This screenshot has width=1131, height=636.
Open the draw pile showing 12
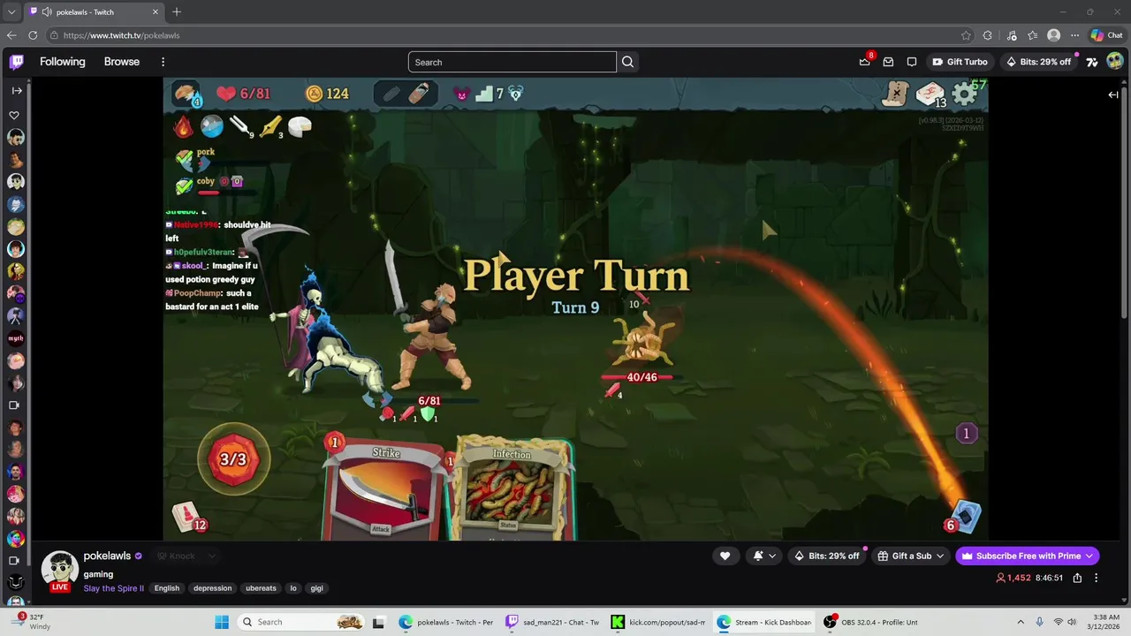click(188, 518)
